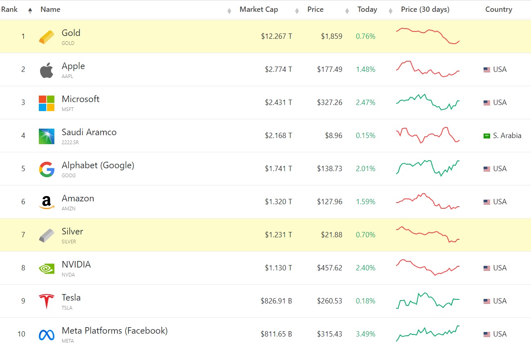531x350 pixels.
Task: Click Gold's 30-day price chart
Action: tap(428, 36)
